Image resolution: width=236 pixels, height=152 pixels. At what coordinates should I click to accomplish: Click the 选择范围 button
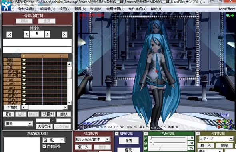click(x=44, y=126)
